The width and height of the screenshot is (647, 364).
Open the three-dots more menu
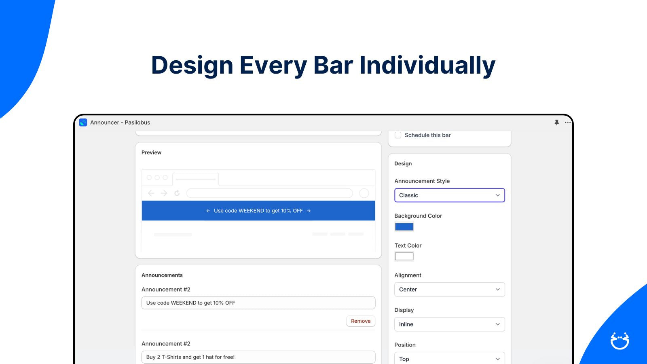tap(568, 123)
